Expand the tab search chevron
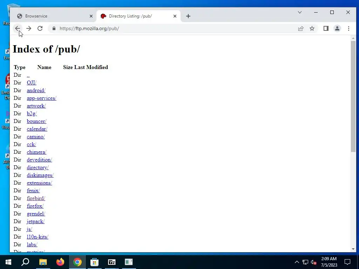The width and height of the screenshot is (359, 269). click(300, 12)
